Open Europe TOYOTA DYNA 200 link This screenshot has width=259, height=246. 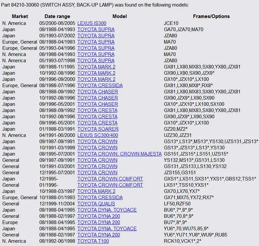99,222
